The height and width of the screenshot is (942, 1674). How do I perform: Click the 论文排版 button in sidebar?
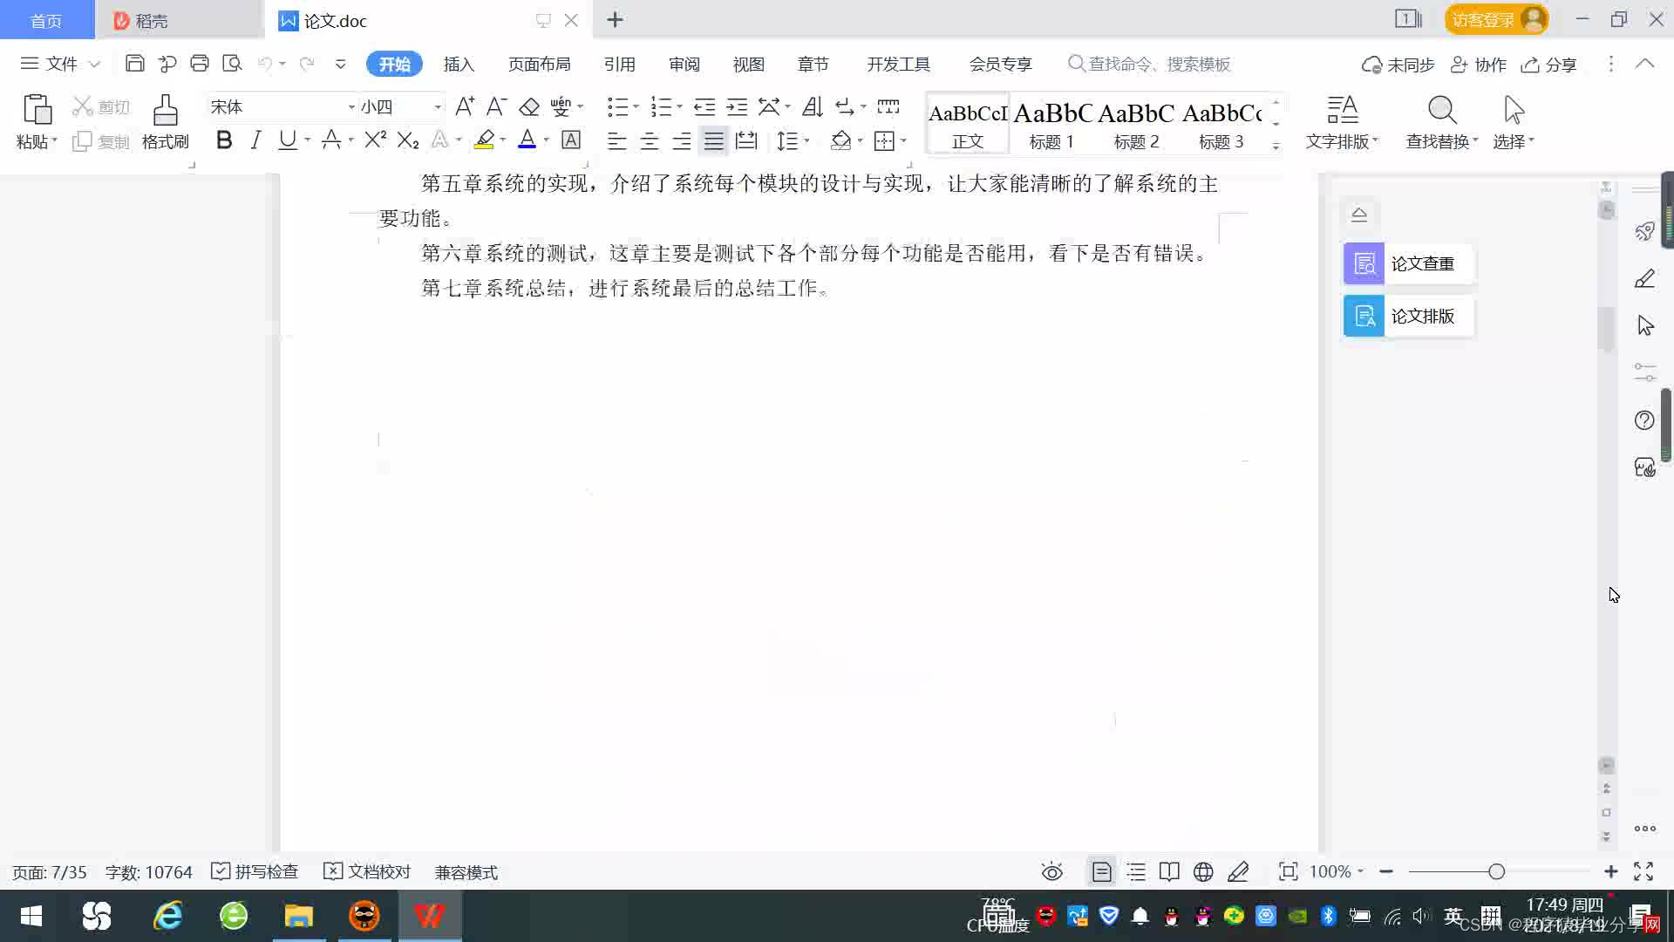[x=1407, y=316]
